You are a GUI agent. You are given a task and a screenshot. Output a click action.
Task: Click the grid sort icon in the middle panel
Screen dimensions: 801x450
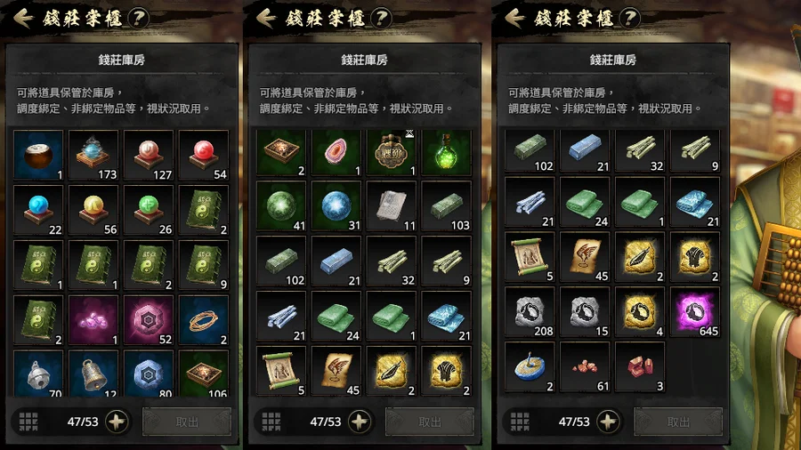271,422
